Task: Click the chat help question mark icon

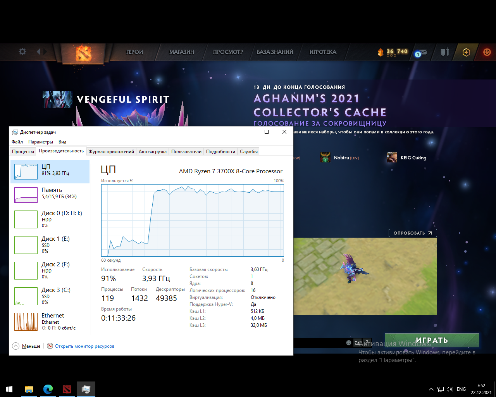Action: pos(367,343)
